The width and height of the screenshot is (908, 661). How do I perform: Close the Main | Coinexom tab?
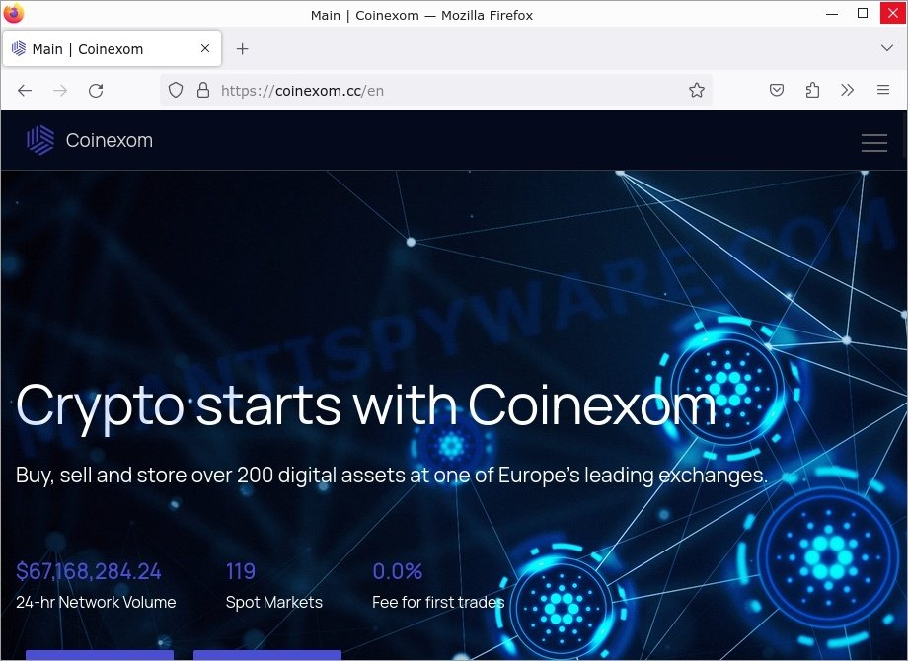pos(205,48)
